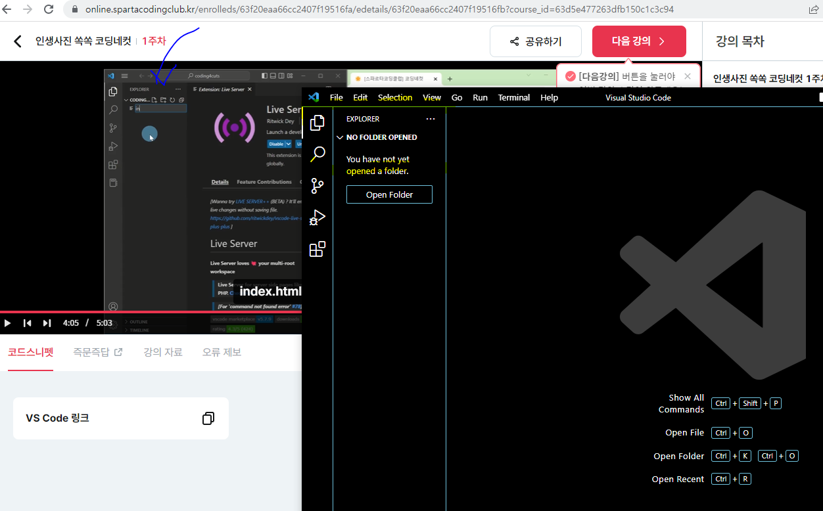Close Extension: Live Server tab in video
823x511 pixels.
point(250,89)
